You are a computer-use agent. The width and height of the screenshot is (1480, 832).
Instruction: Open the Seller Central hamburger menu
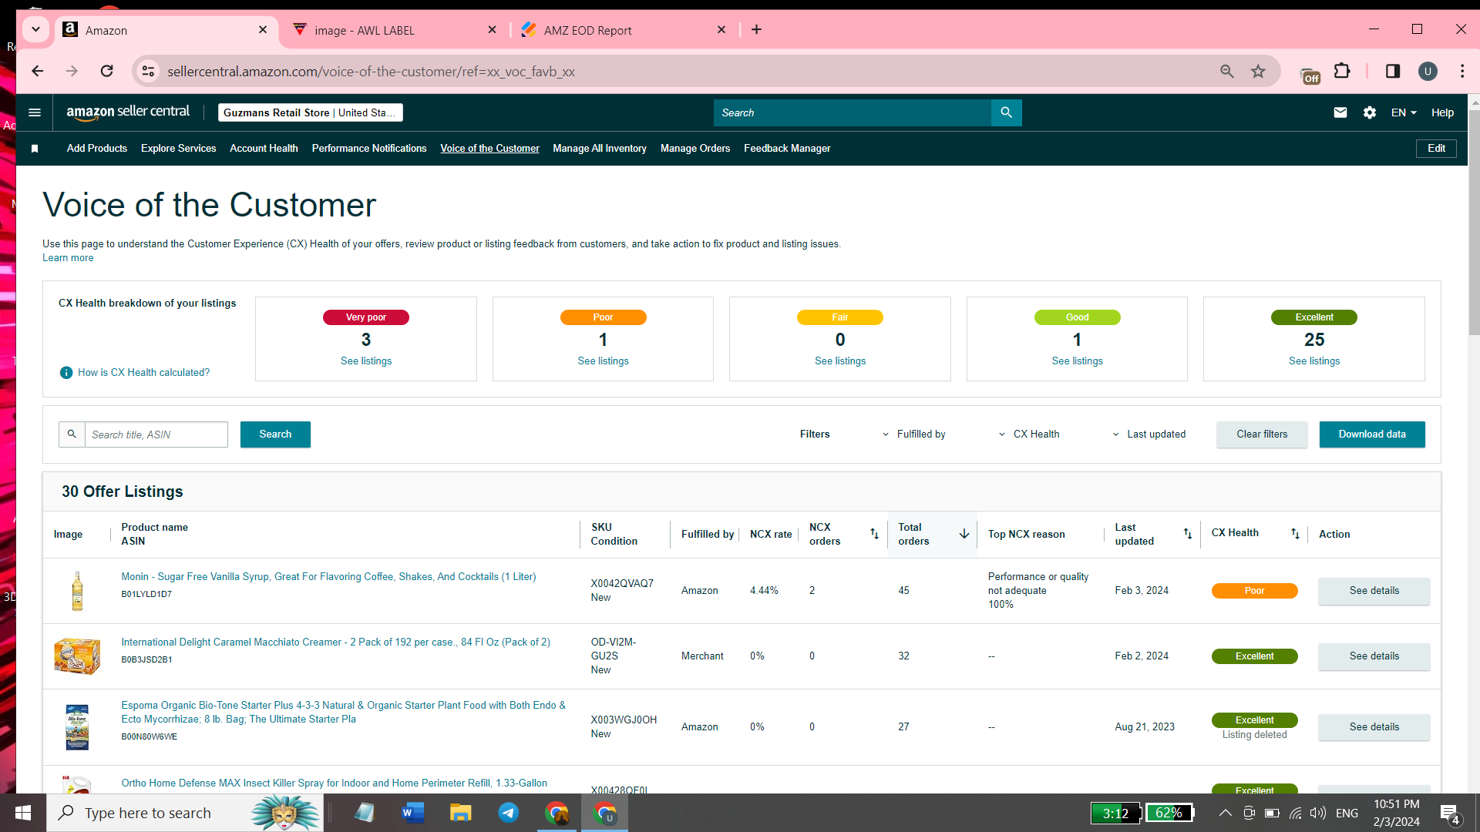(35, 112)
